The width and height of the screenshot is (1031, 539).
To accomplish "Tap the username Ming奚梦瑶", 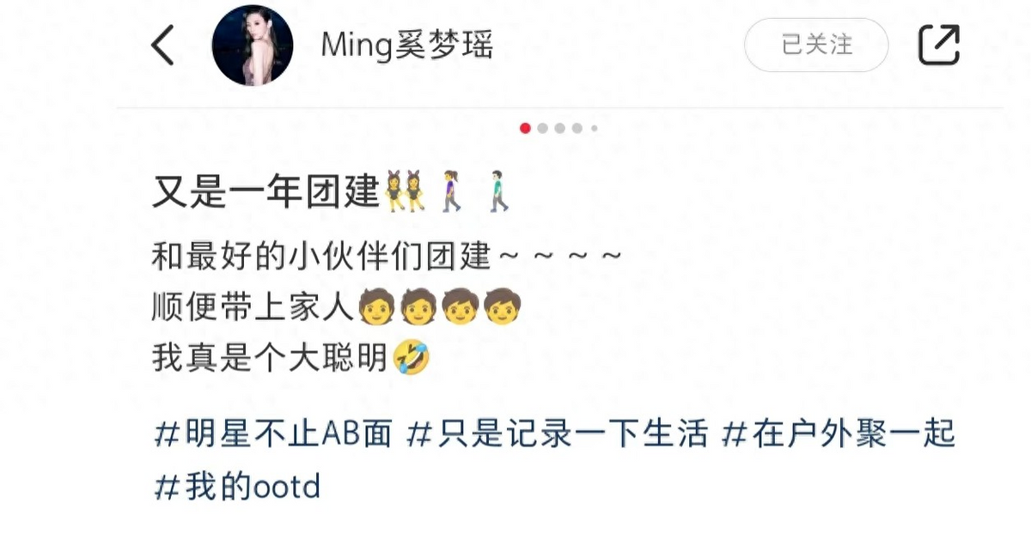I will (x=407, y=45).
